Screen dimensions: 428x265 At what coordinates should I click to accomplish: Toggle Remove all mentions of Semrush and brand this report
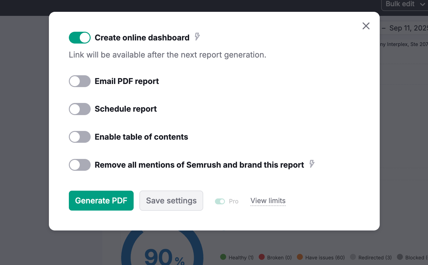click(79, 165)
